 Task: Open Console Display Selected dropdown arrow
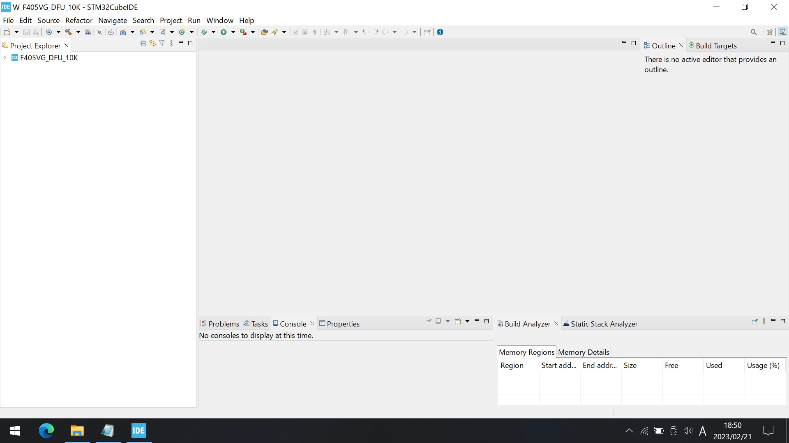point(448,321)
